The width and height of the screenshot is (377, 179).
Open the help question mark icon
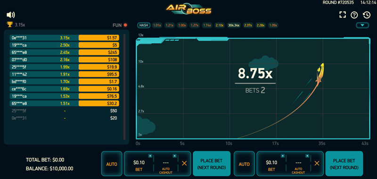coord(354,15)
